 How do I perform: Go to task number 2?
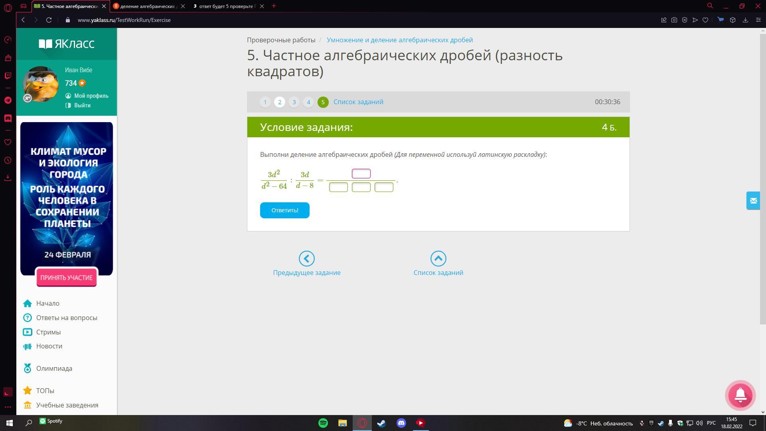point(280,102)
